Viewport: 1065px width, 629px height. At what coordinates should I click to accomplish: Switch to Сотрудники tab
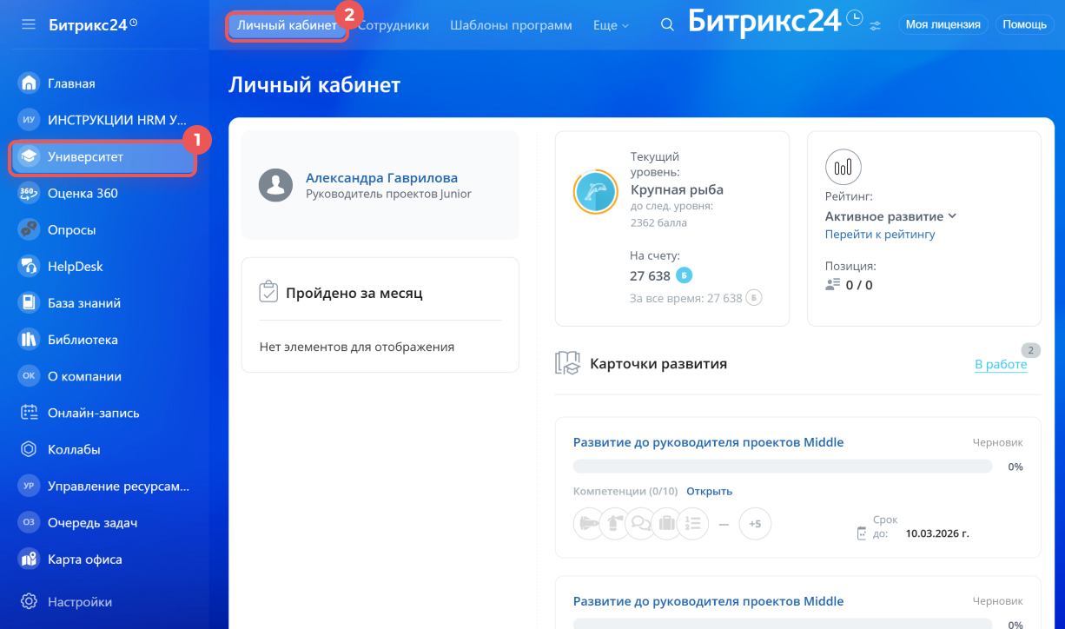pyautogui.click(x=394, y=25)
